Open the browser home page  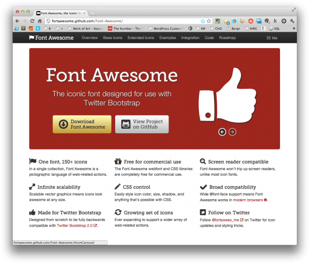point(40,21)
